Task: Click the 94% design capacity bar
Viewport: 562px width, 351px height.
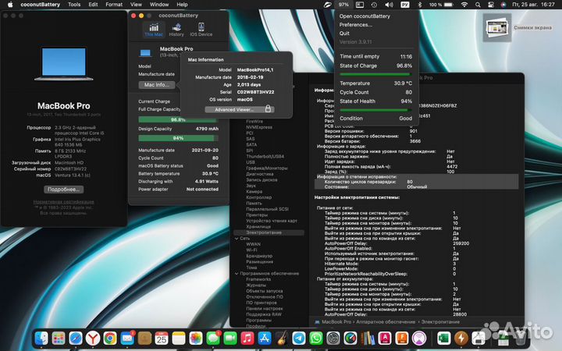Action: tap(178, 138)
